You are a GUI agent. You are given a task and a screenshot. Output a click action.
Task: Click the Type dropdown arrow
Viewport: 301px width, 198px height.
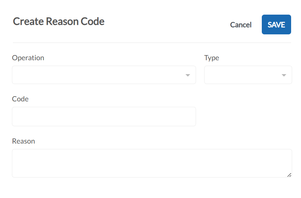coord(284,75)
